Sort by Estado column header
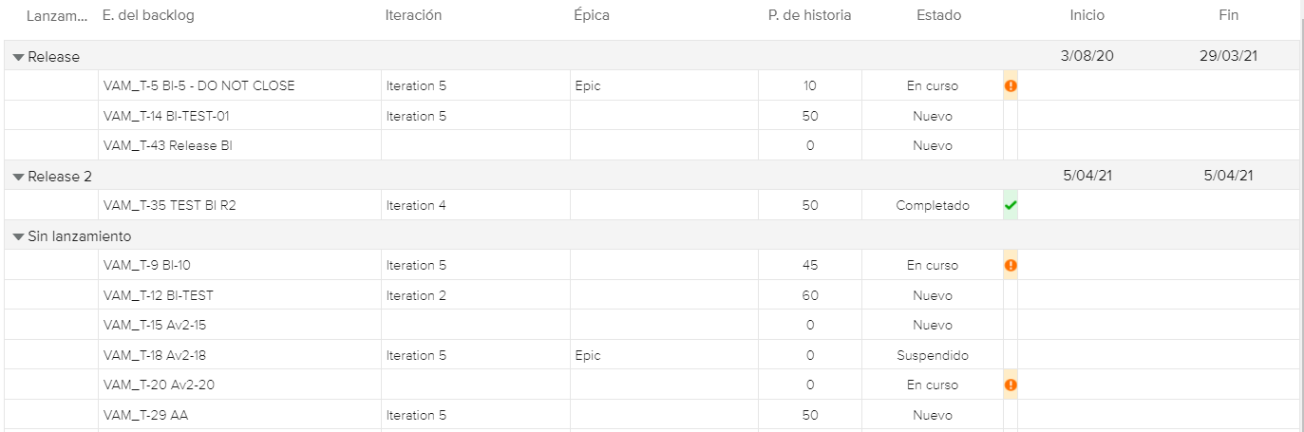The width and height of the screenshot is (1304, 432). (938, 15)
